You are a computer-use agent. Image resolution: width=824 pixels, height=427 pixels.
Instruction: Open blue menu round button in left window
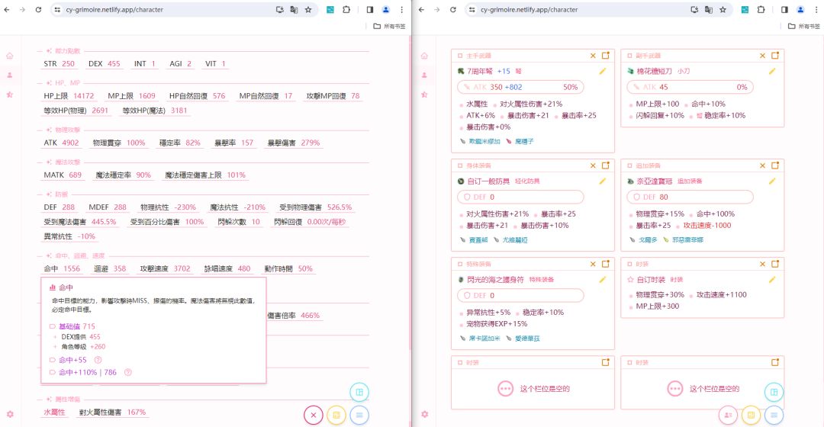tap(359, 415)
